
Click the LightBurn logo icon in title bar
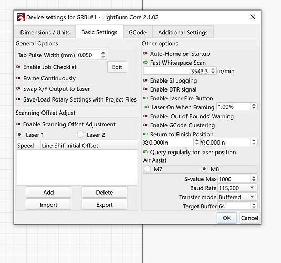tap(21, 17)
